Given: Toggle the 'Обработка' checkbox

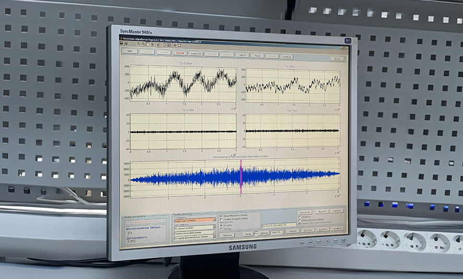Looking at the screenshot, I should pos(299,217).
